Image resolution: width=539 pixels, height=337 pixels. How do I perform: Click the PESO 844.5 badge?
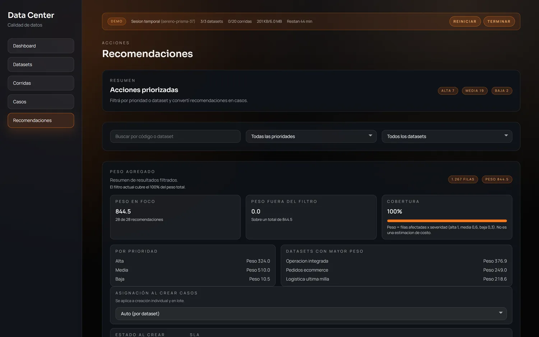pyautogui.click(x=497, y=179)
